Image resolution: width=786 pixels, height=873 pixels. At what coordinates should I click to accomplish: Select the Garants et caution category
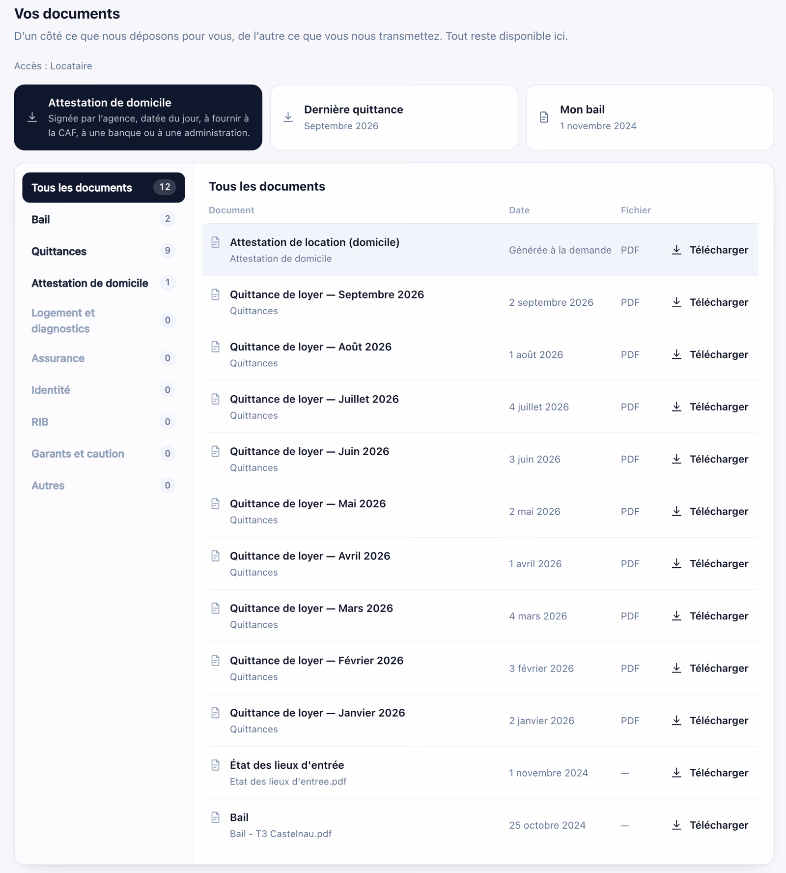104,454
